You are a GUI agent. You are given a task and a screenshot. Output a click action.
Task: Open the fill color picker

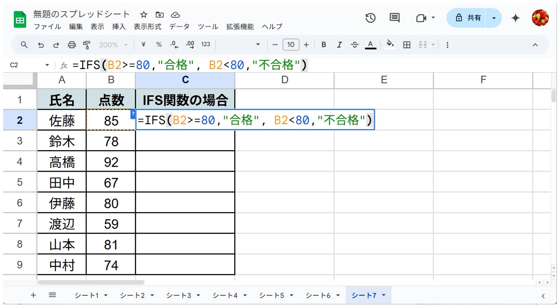click(390, 45)
